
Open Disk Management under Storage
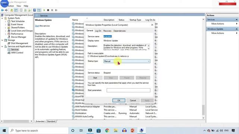(x=19, y=43)
